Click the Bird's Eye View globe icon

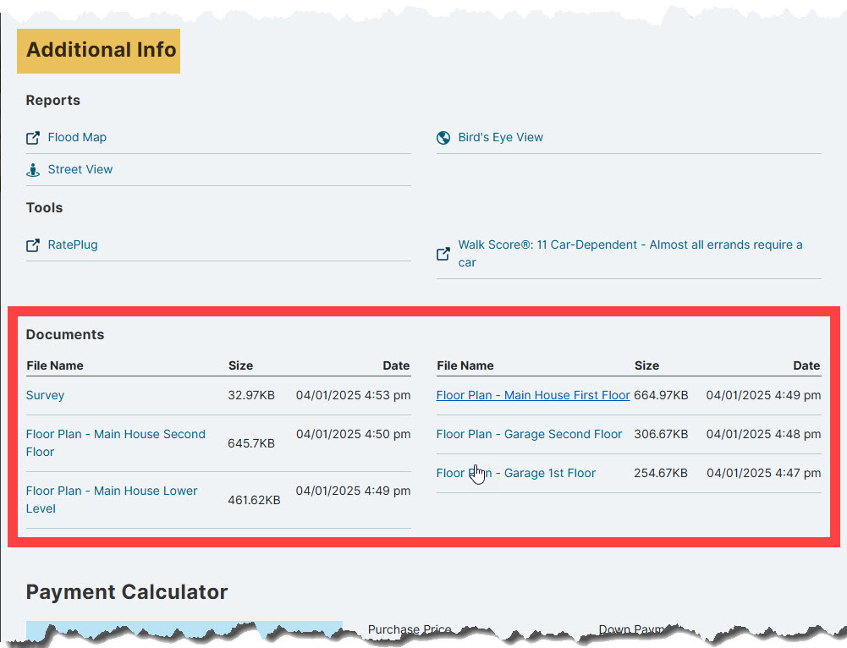coord(443,138)
